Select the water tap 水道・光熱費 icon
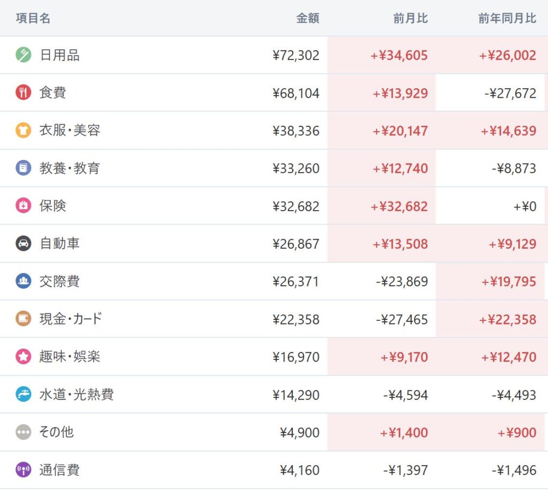Viewport: 548px width, 492px height. pos(24,394)
